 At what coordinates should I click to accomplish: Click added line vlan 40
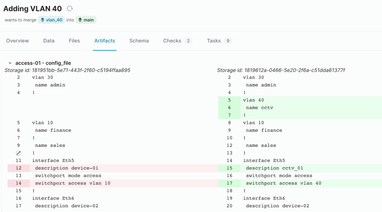tap(253, 100)
